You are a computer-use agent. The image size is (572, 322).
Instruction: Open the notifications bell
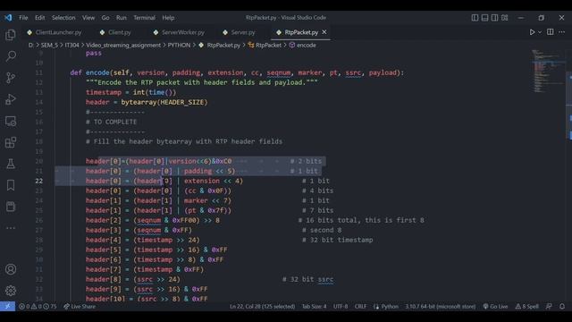coord(562,306)
